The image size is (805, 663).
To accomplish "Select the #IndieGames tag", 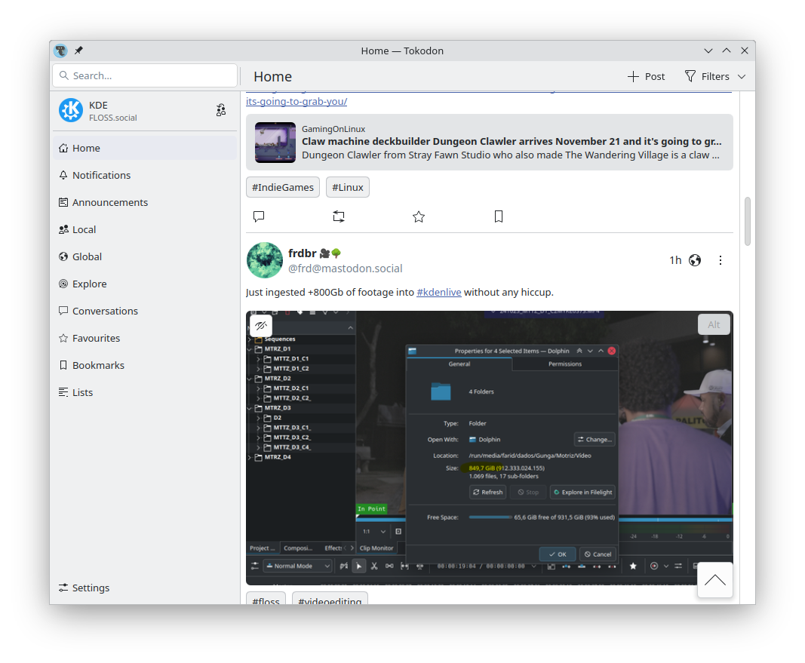I will tap(283, 187).
